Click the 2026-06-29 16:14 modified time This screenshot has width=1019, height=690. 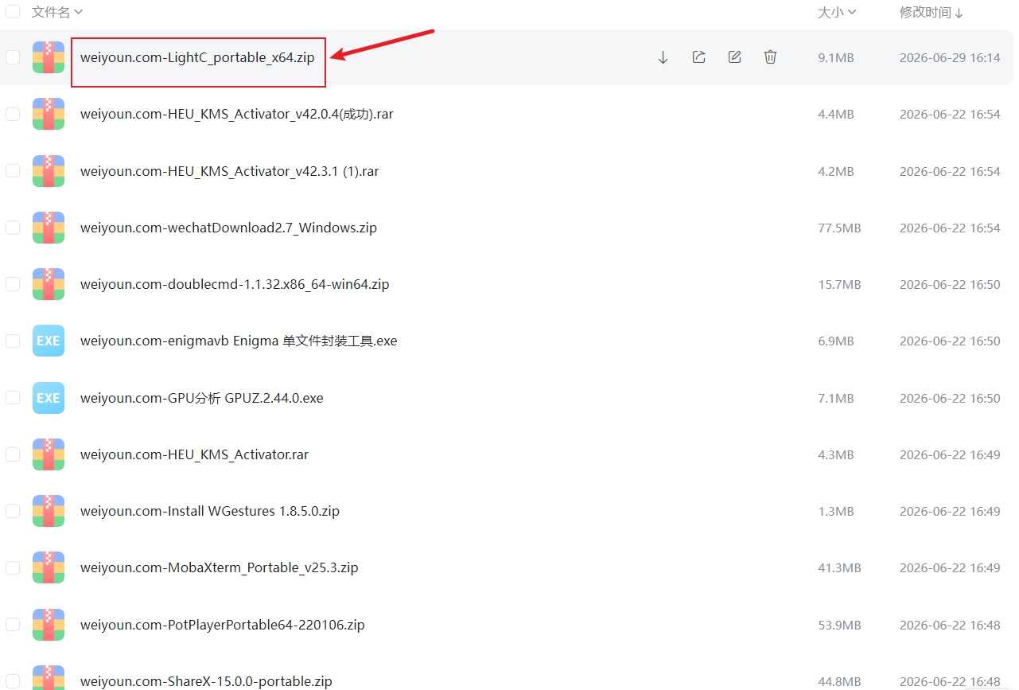(950, 57)
